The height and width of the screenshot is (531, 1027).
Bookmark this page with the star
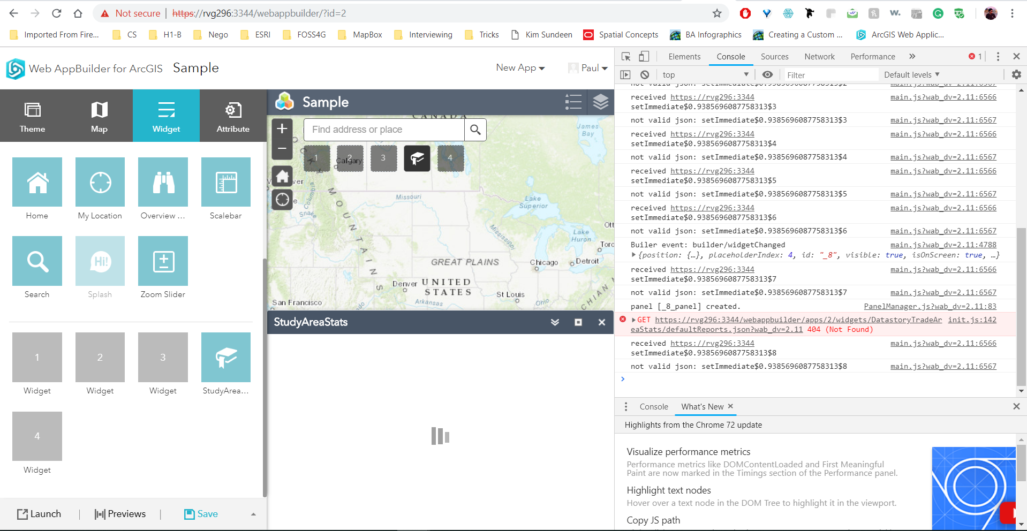tap(717, 13)
